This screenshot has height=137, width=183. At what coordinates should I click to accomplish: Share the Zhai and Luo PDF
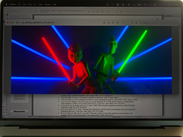pos(102,11)
